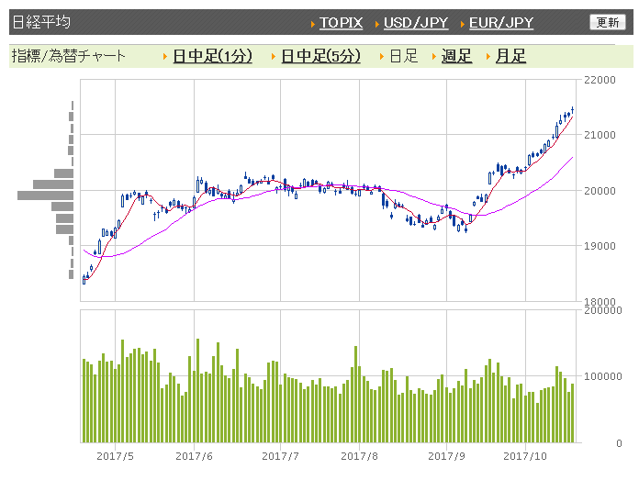Click the 21000 price axis label
639x480 pixels.
600,135
